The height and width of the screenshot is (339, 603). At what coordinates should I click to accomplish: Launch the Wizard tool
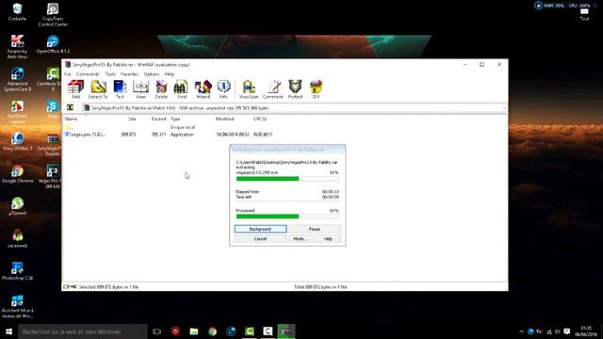click(x=204, y=89)
